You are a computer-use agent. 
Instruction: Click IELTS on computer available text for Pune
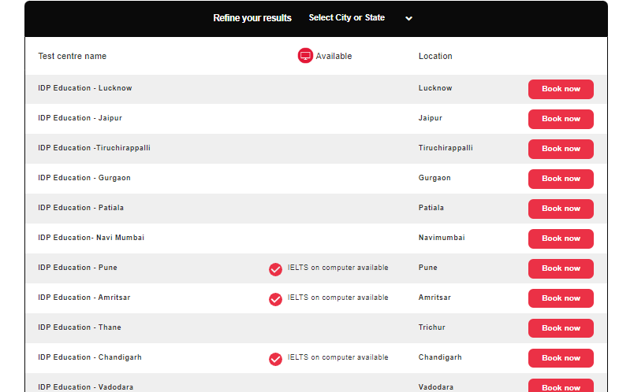coord(337,268)
